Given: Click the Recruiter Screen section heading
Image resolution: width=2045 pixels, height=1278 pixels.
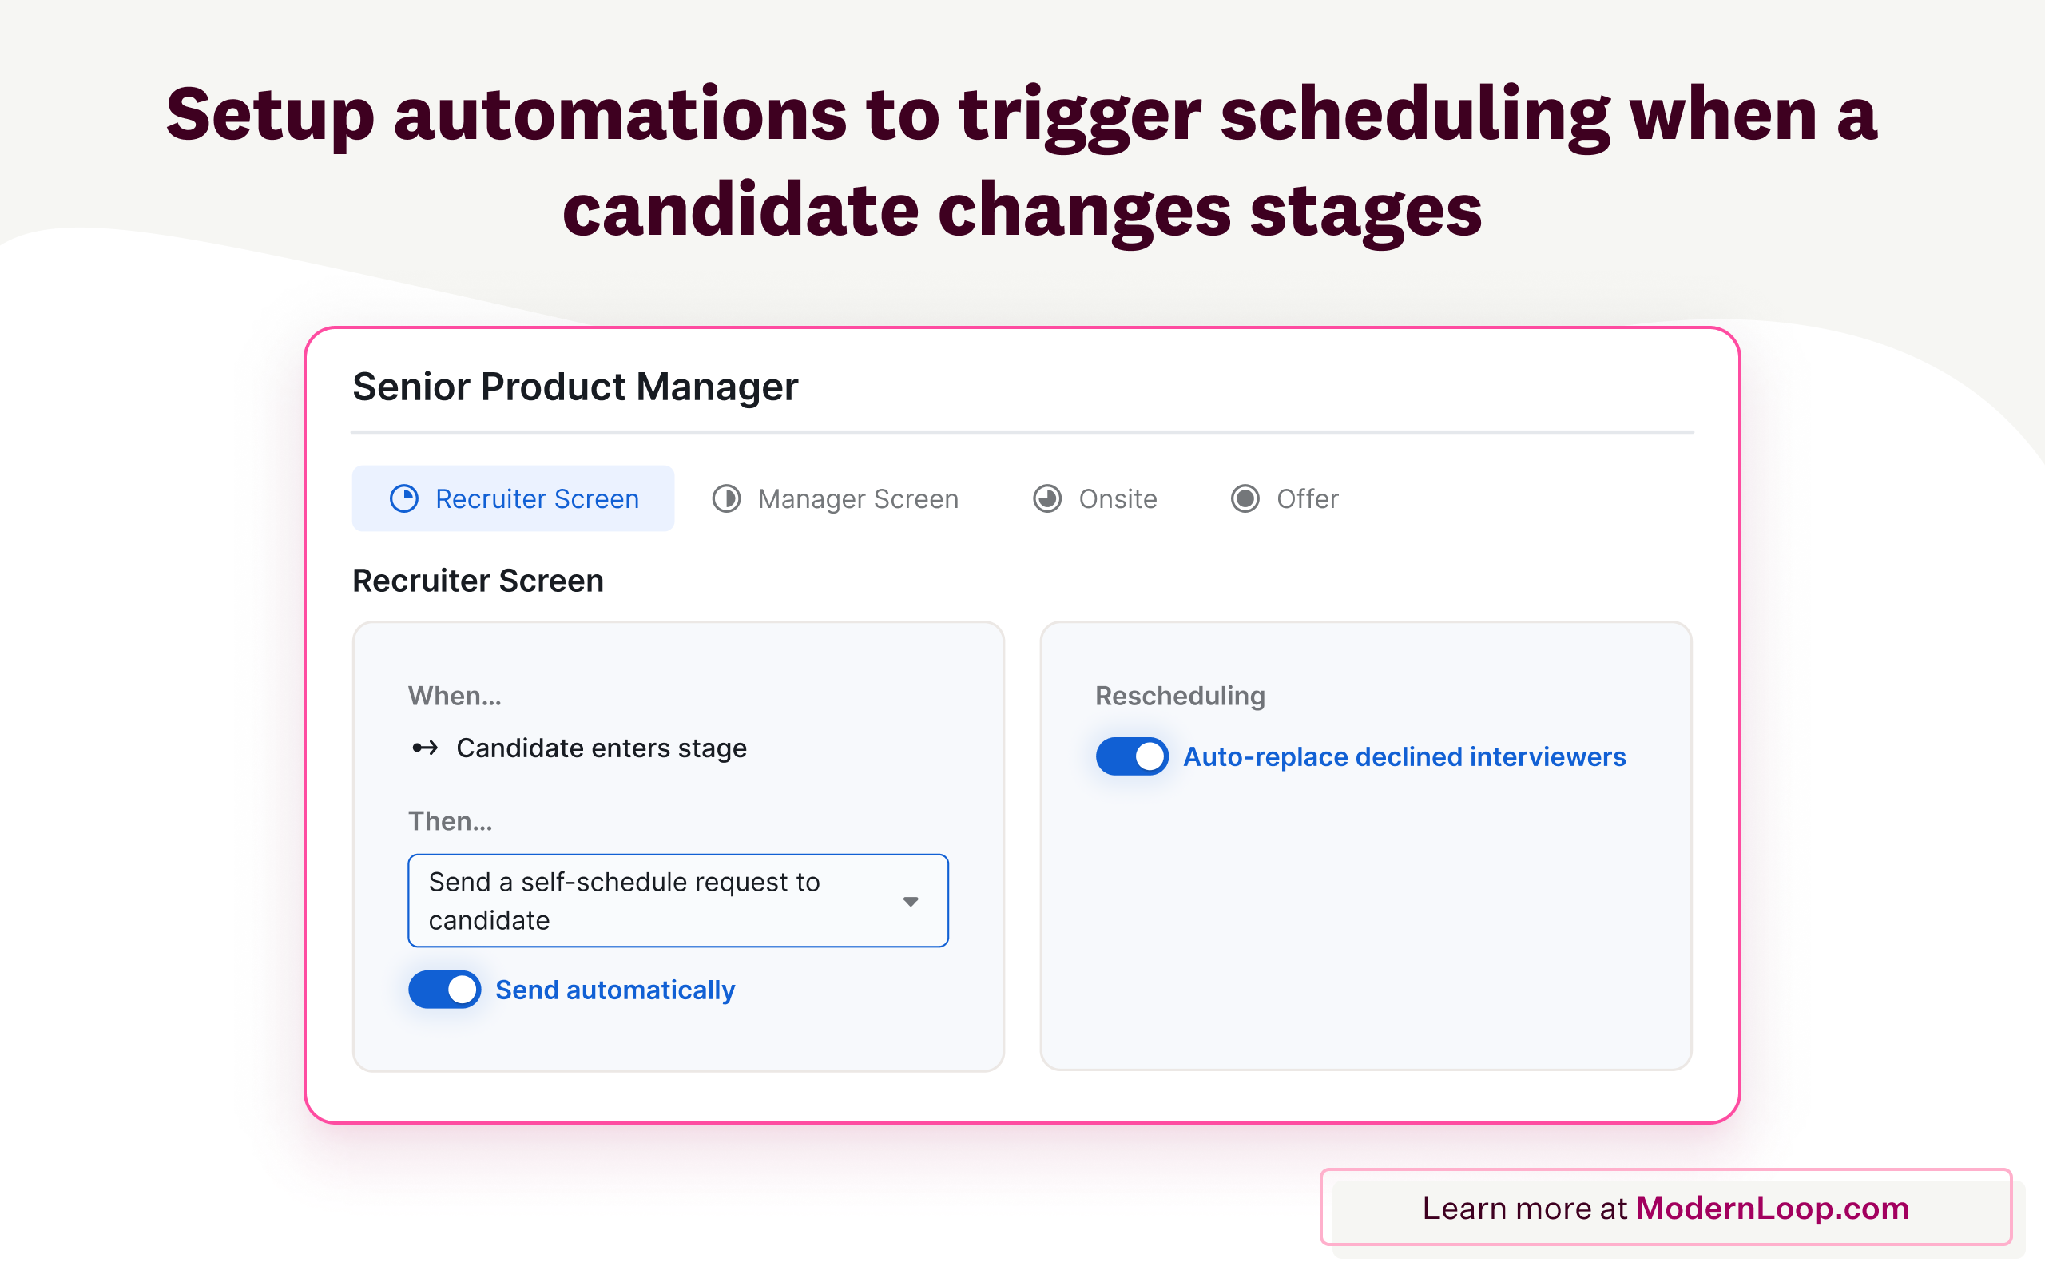Looking at the screenshot, I should (478, 581).
